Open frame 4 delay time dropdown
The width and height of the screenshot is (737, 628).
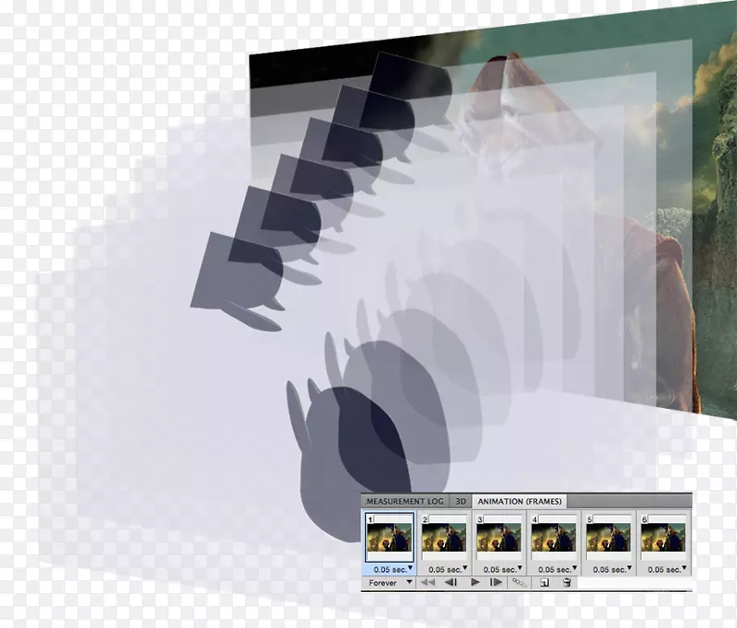coord(557,569)
